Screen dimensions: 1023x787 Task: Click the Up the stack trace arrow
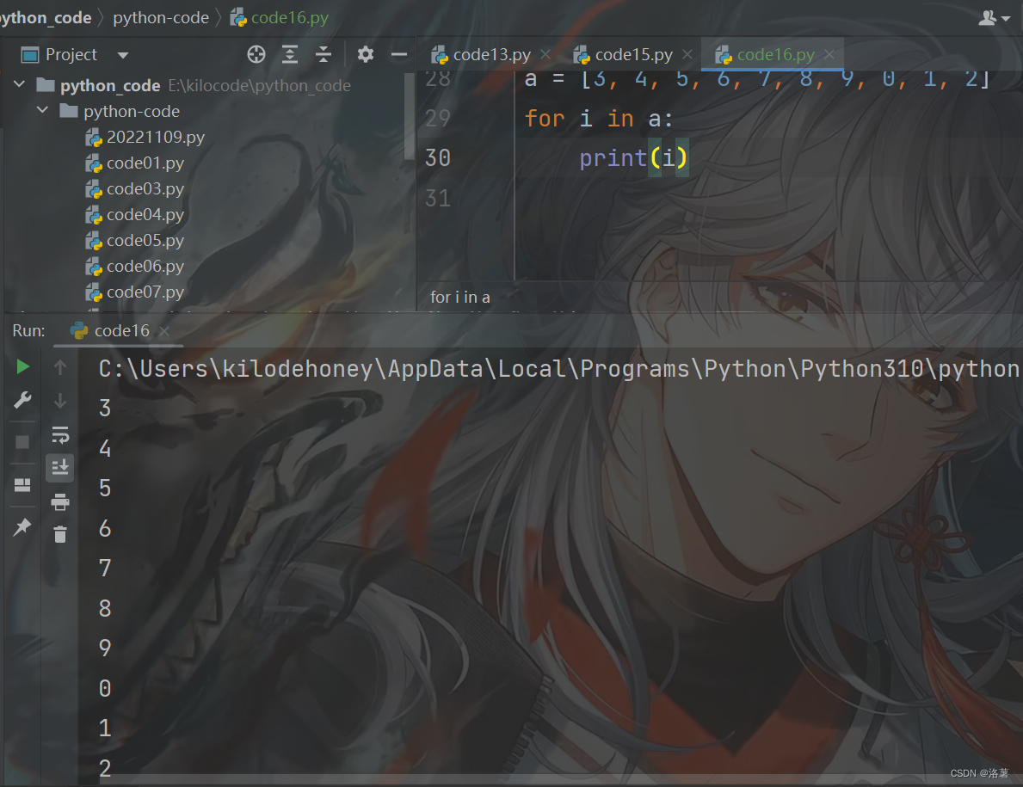coord(60,368)
